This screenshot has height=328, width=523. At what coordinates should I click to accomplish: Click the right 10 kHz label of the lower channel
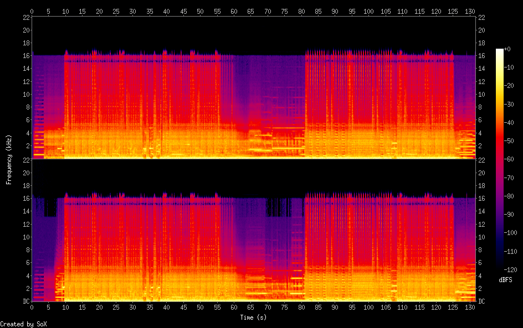(x=481, y=237)
